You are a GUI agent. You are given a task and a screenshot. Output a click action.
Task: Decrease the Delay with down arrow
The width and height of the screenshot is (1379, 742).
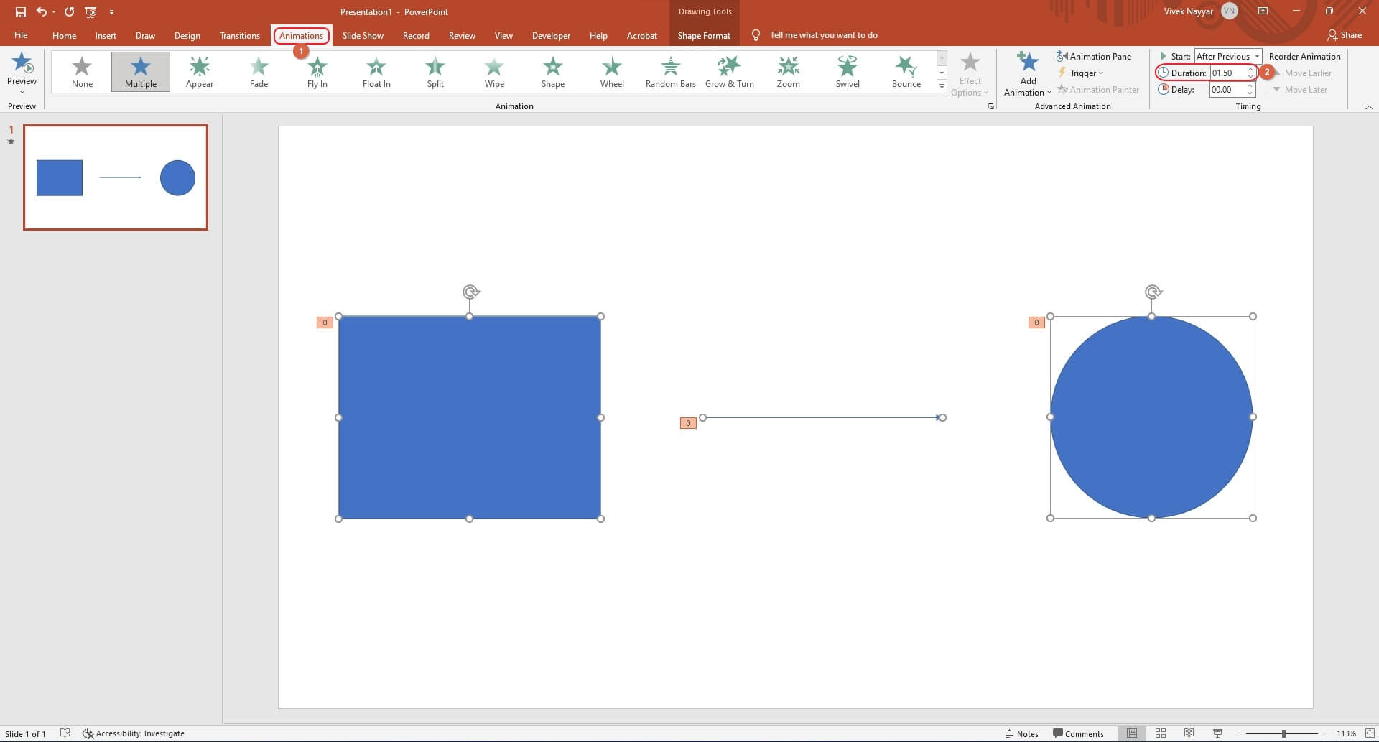1250,93
